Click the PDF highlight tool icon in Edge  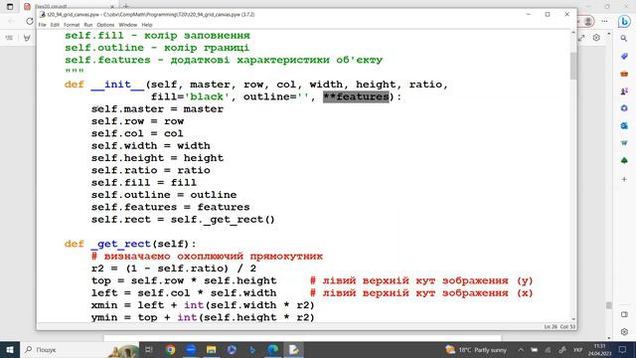(27, 38)
